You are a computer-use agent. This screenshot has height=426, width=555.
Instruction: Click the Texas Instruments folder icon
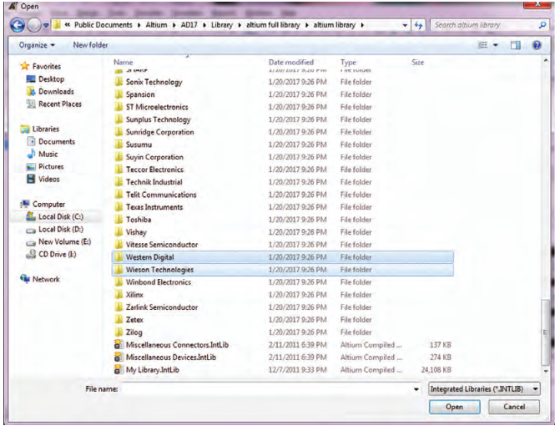(x=119, y=207)
